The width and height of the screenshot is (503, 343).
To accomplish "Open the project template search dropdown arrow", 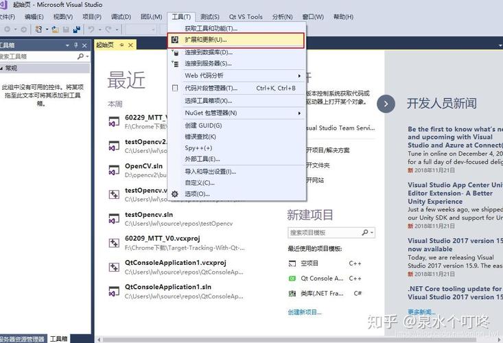I will coord(372,233).
